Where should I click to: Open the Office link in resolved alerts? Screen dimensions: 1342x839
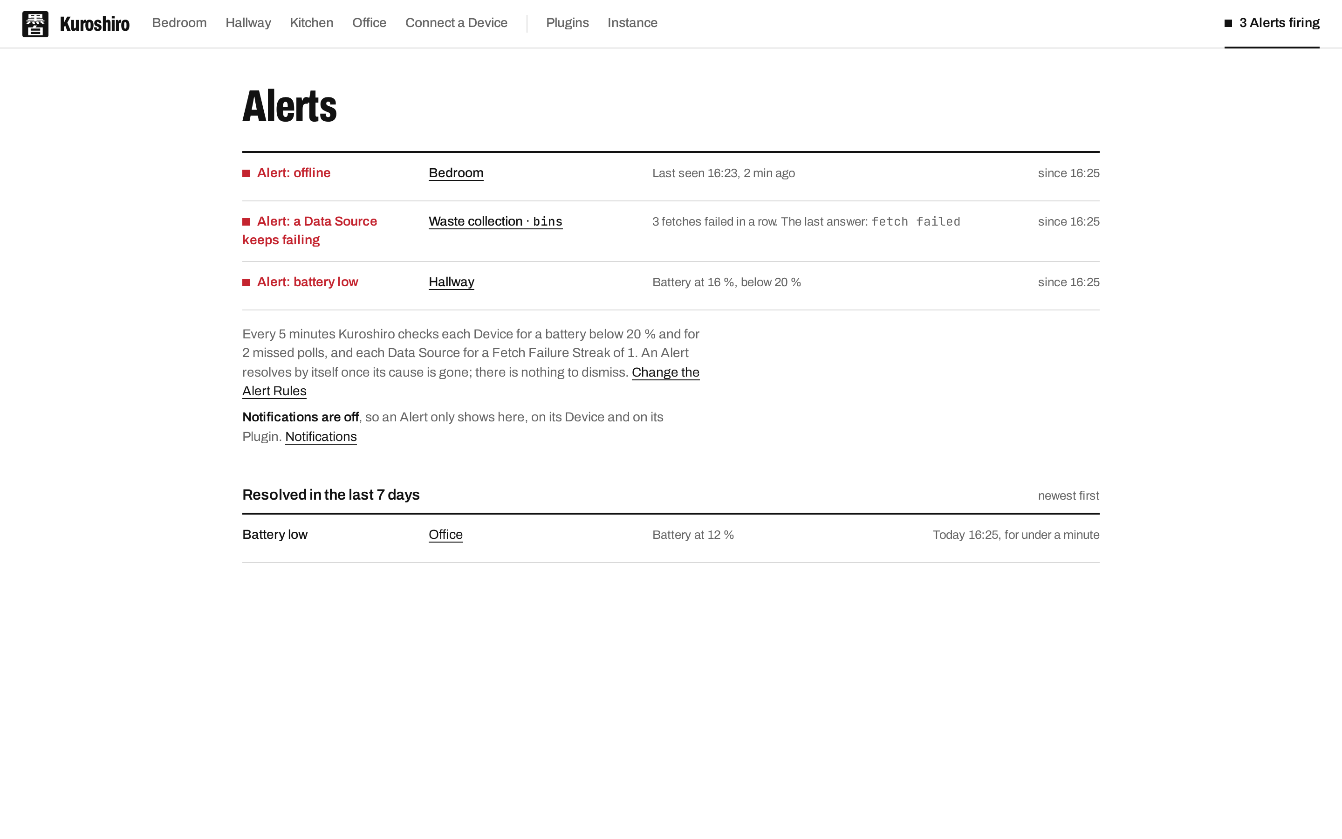click(445, 535)
